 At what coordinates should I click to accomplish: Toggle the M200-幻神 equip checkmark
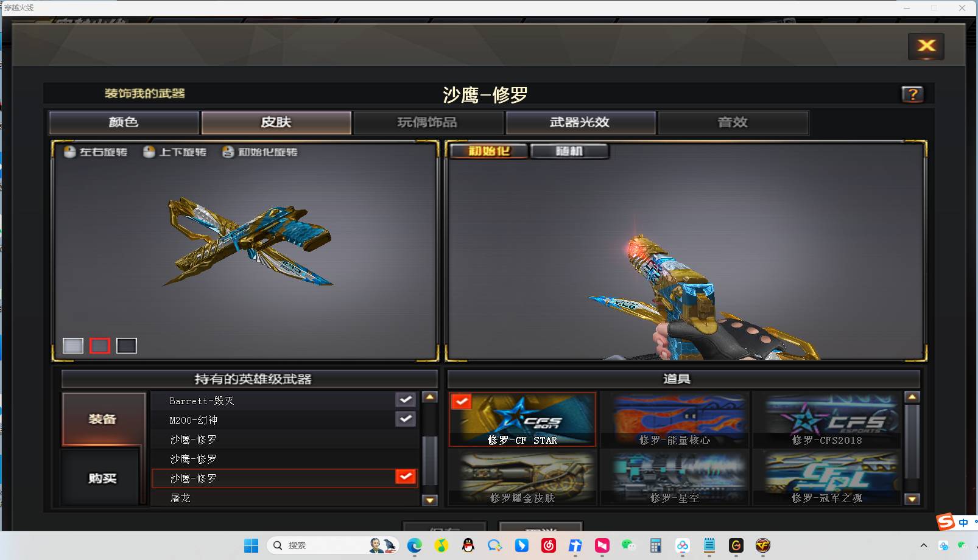tap(406, 419)
